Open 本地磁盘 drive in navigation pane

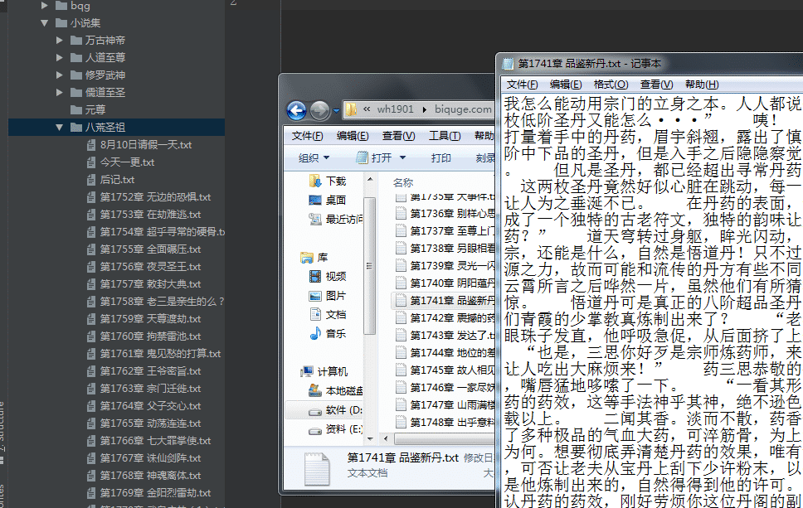pyautogui.click(x=335, y=391)
